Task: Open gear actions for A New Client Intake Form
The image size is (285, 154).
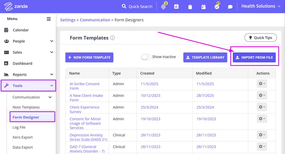Action: point(262,95)
